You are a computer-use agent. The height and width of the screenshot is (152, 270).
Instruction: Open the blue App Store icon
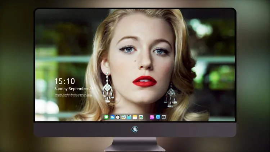158,117
